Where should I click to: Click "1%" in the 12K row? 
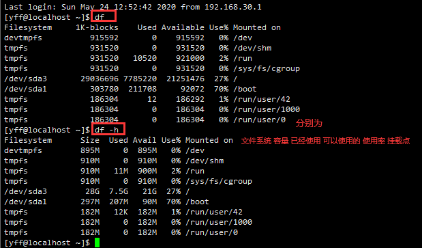pyautogui.click(x=176, y=212)
